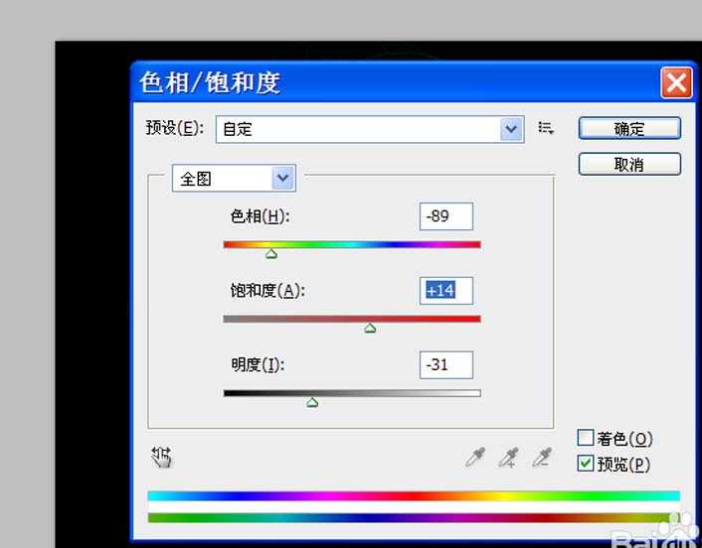Click the 确定 button
Screen dimensions: 702x548
(629, 129)
